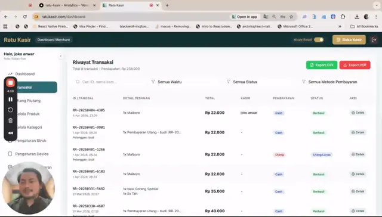Image resolution: width=382 pixels, height=217 pixels.
Task: Export the transactions as CSV
Action: click(x=322, y=65)
